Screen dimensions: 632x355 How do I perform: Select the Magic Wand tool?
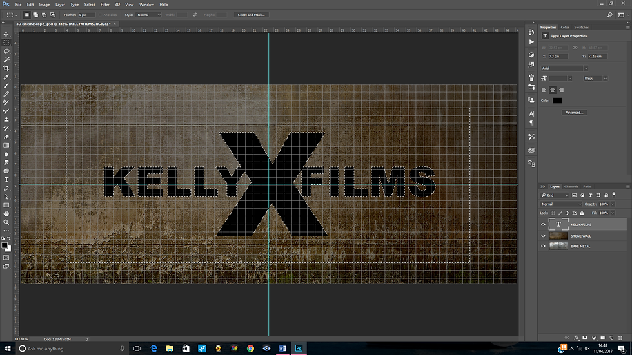tap(6, 60)
